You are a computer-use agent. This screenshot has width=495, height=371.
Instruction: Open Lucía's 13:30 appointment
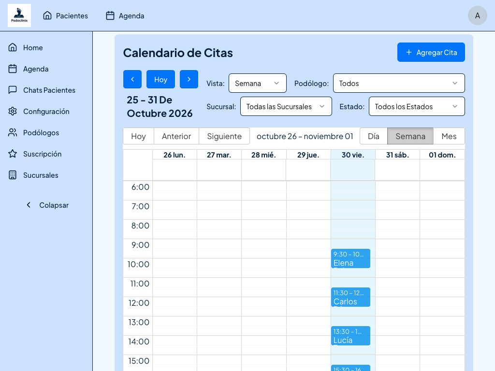pos(351,336)
